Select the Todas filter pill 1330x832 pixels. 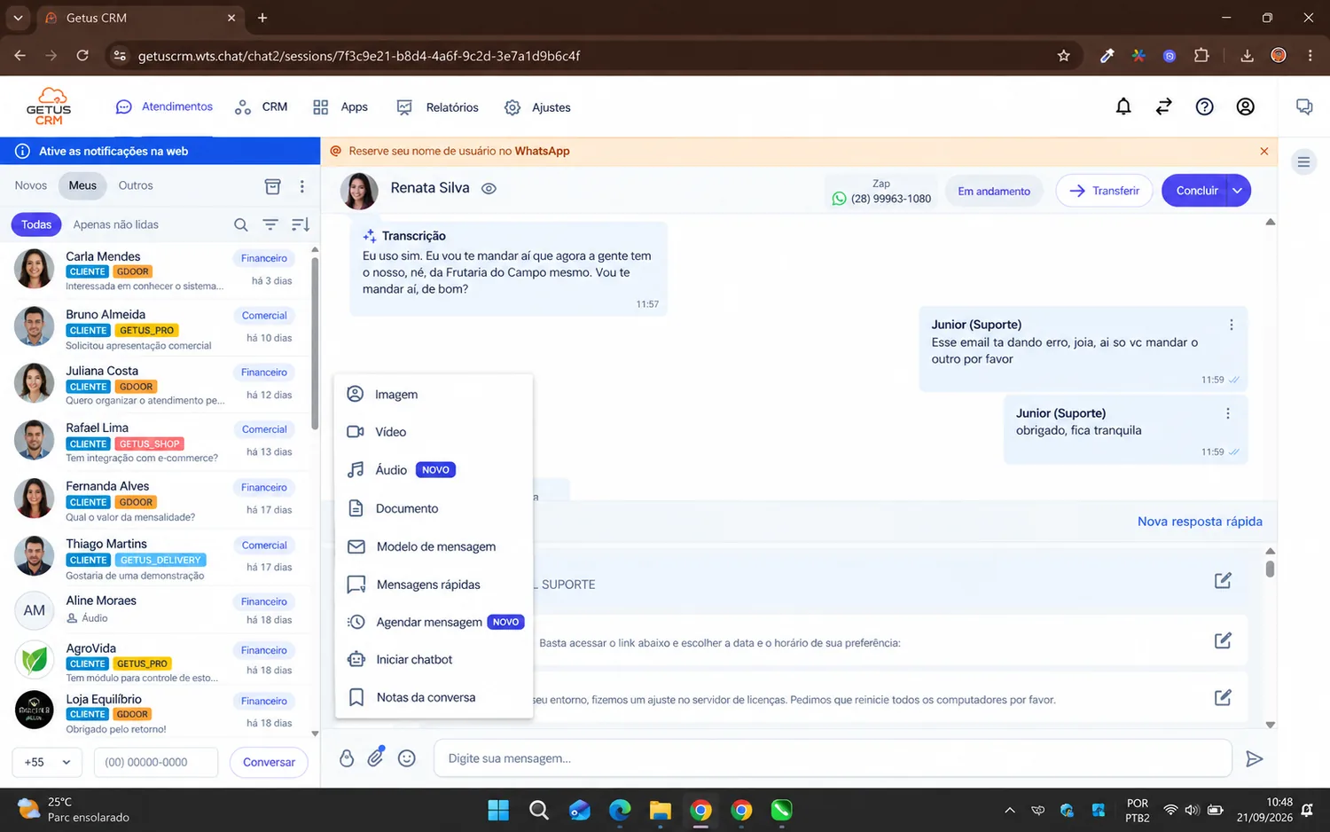(x=36, y=224)
